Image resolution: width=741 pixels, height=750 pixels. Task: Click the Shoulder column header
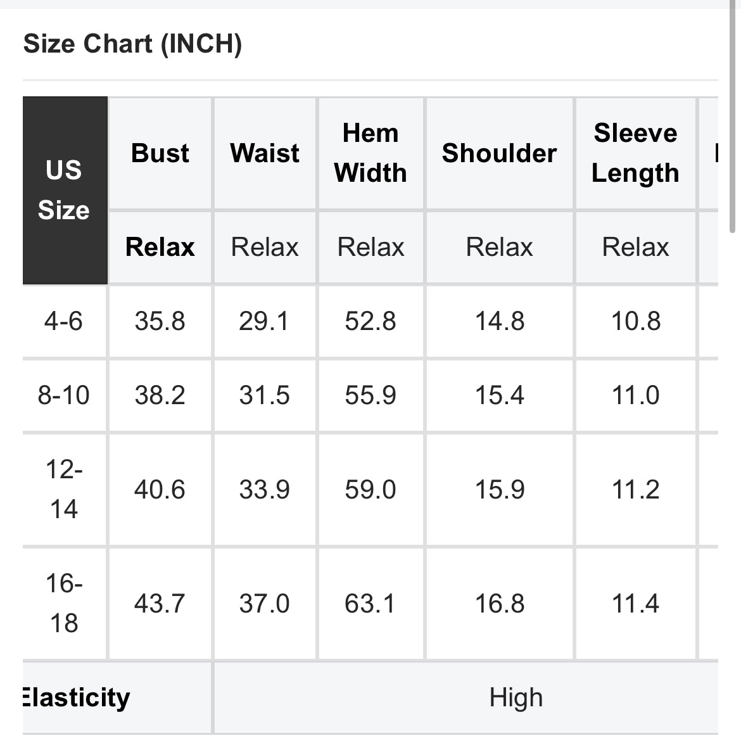click(x=499, y=153)
